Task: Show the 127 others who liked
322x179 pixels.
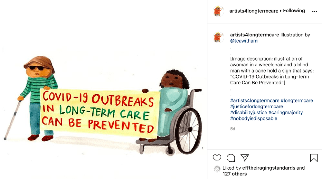Action: click(234, 174)
